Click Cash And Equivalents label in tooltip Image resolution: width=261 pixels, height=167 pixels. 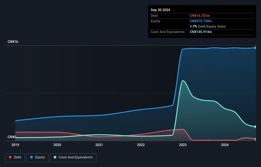pyautogui.click(x=168, y=32)
